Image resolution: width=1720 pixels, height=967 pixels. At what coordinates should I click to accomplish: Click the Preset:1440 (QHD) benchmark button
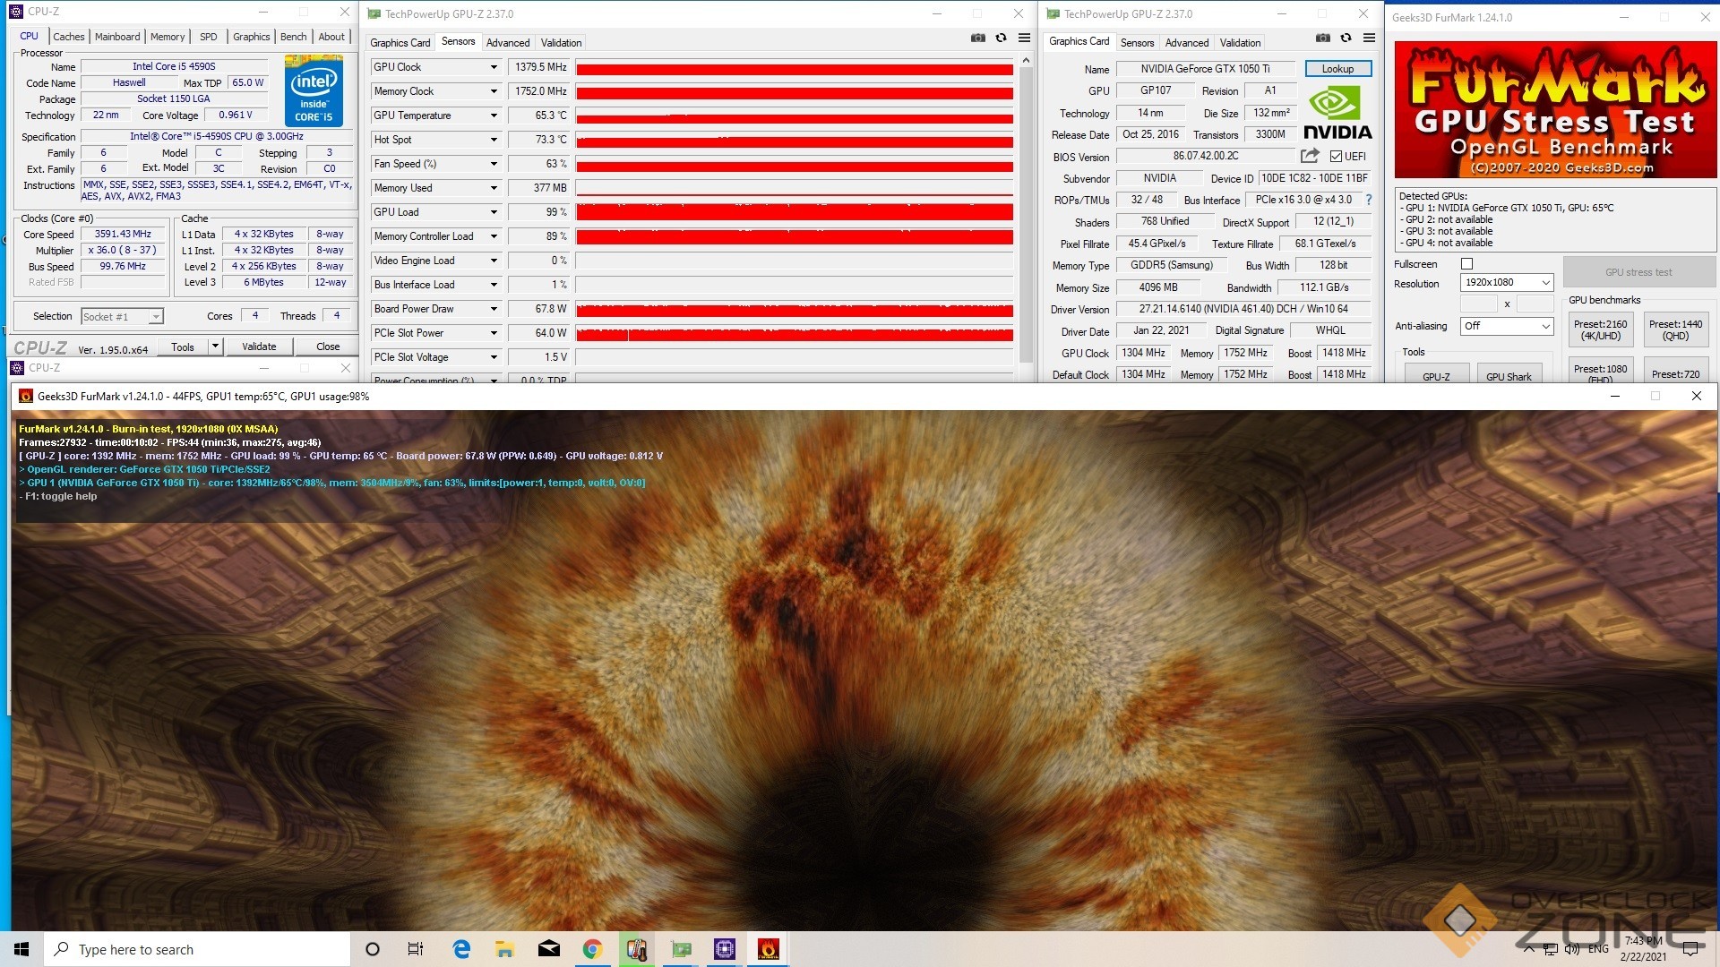click(x=1674, y=329)
